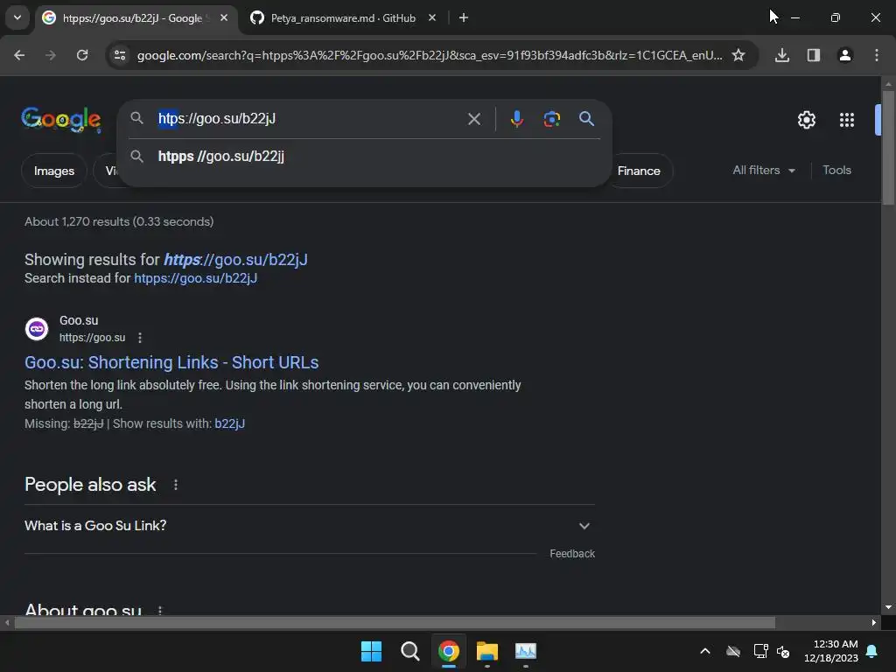Open People also ask options menu
896x672 pixels.
click(x=175, y=485)
